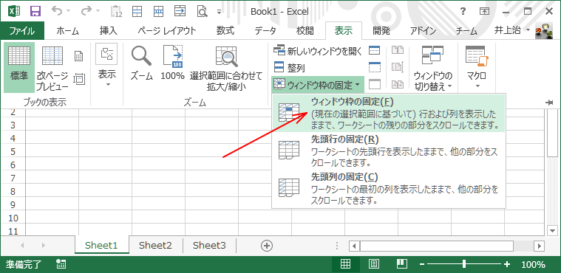Select the 改ページ プレビュー view
The height and width of the screenshot is (273, 561).
click(52, 67)
